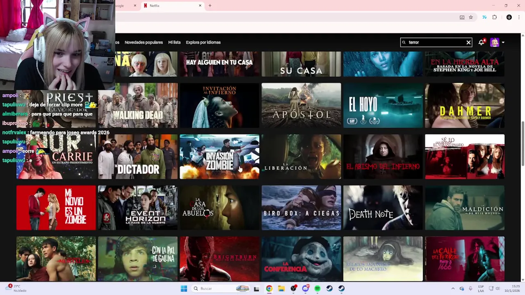Open the first Steam taskbar icon

coord(329,288)
